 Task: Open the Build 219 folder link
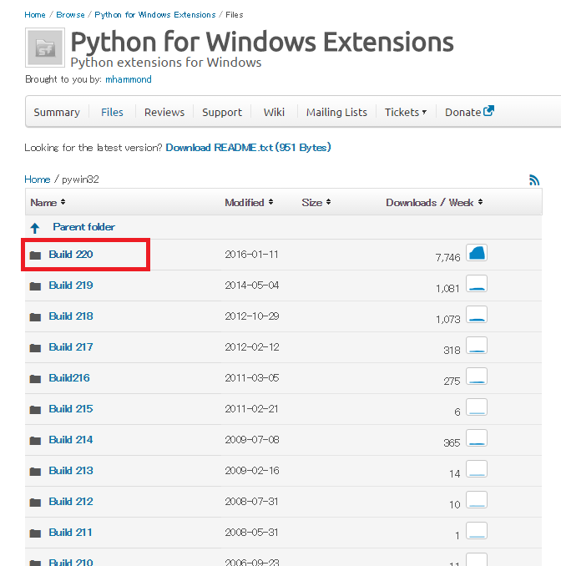(71, 286)
